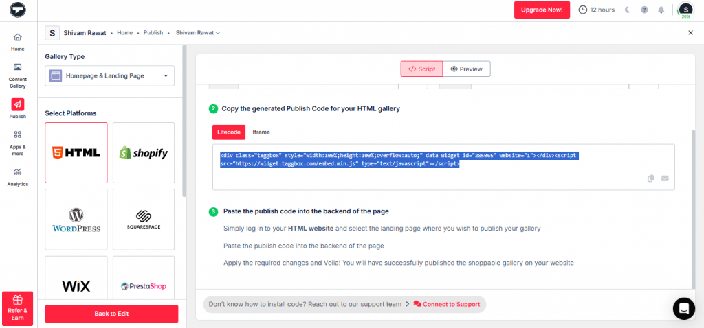Go to Publish breadcrumb

pyautogui.click(x=153, y=33)
